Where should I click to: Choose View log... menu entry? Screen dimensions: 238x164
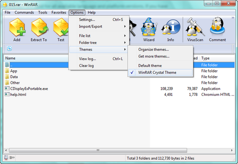point(98,59)
